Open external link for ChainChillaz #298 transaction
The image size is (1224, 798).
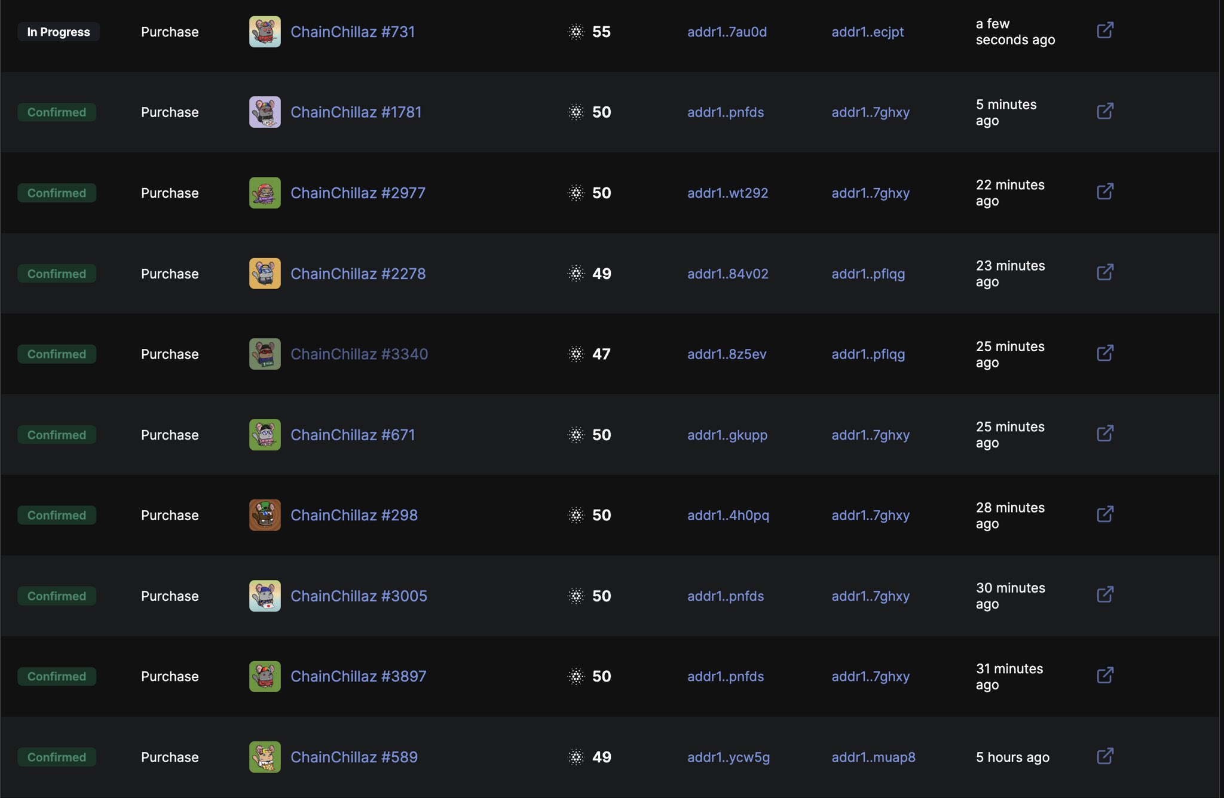[1105, 514]
